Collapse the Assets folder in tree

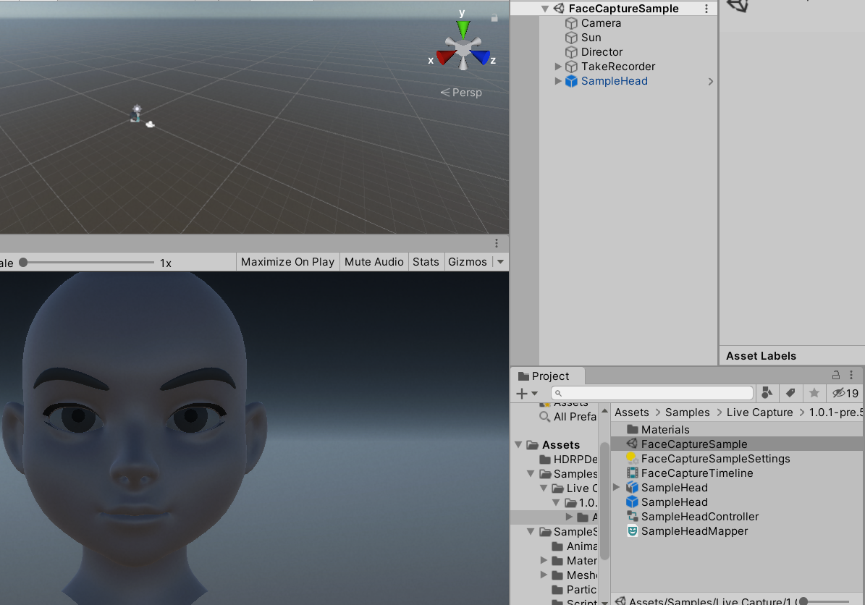tap(518, 444)
